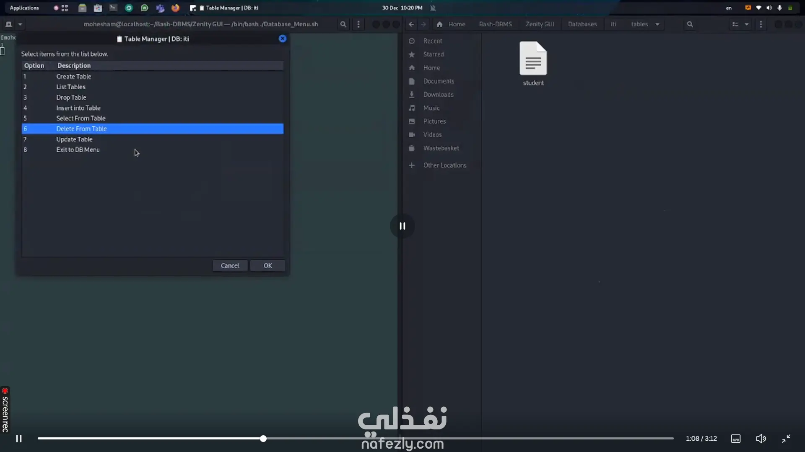Viewport: 805px width, 452px height.
Task: Expand the tables path dropdown arrow
Action: [x=657, y=24]
